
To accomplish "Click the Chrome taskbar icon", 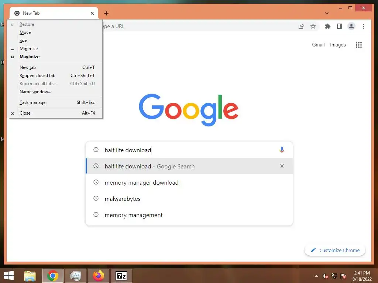I will [x=53, y=276].
